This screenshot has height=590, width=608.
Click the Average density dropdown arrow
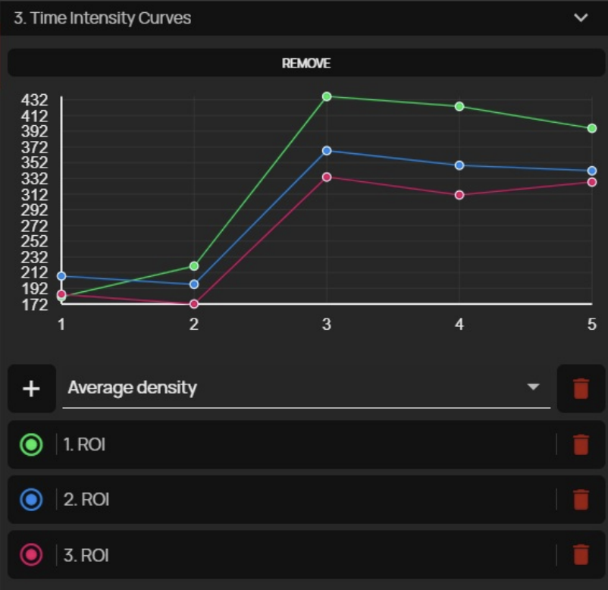coord(533,388)
